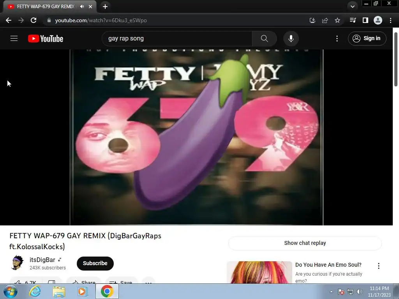Image resolution: width=399 pixels, height=299 pixels.
Task: Open volume tray speaker icon
Action: [x=359, y=292]
